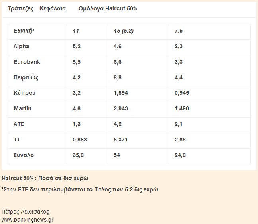Viewport: 258px width, 224px height.
Task: Select the Marfin bank cell
Action: coord(22,108)
